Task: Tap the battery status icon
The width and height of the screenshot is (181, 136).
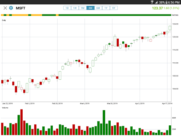Action: 167,2
